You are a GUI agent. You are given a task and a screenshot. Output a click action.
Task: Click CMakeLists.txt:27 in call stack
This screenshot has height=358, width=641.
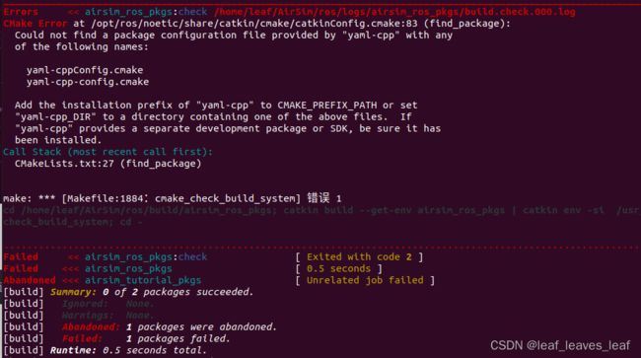click(64, 164)
